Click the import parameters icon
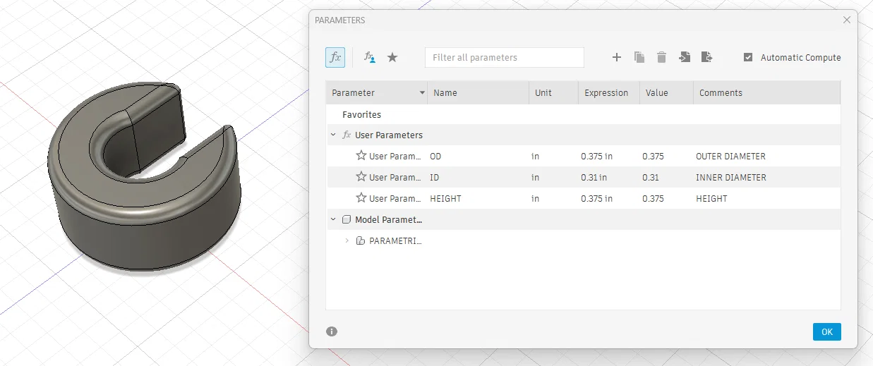 (684, 57)
